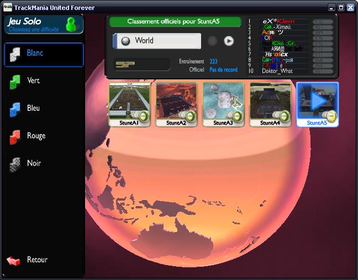Viewport: 358px width, 280px height.
Task: Select the red Rouge difficulty
Action: pyautogui.click(x=15, y=136)
